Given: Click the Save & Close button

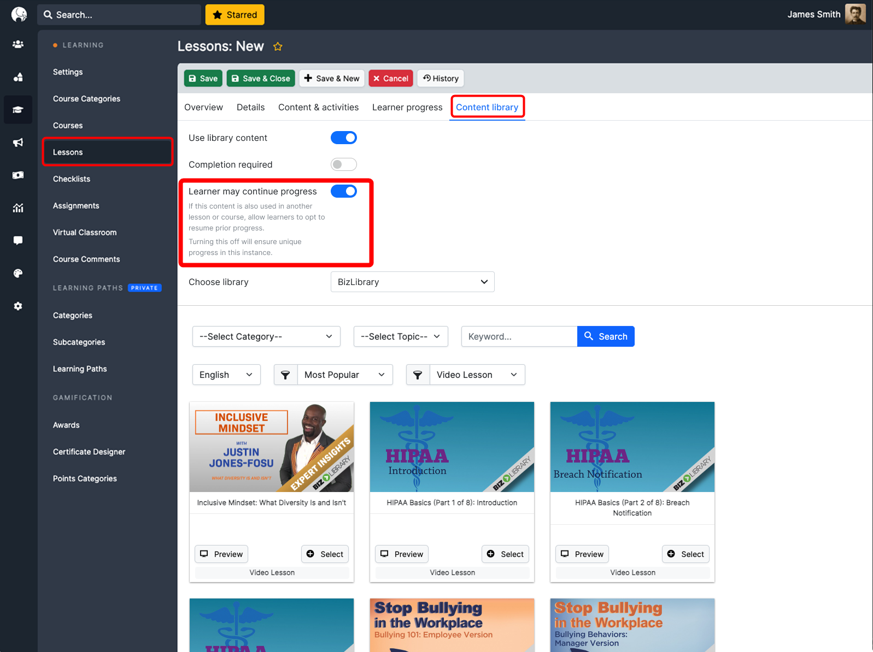Looking at the screenshot, I should pos(261,78).
